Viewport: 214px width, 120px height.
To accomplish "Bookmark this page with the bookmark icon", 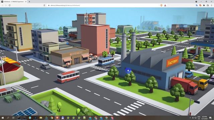I will 44,5.
